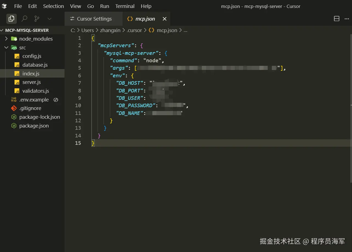352x252 pixels.
Task: Open the Source Control view icon
Action: [x=37, y=19]
